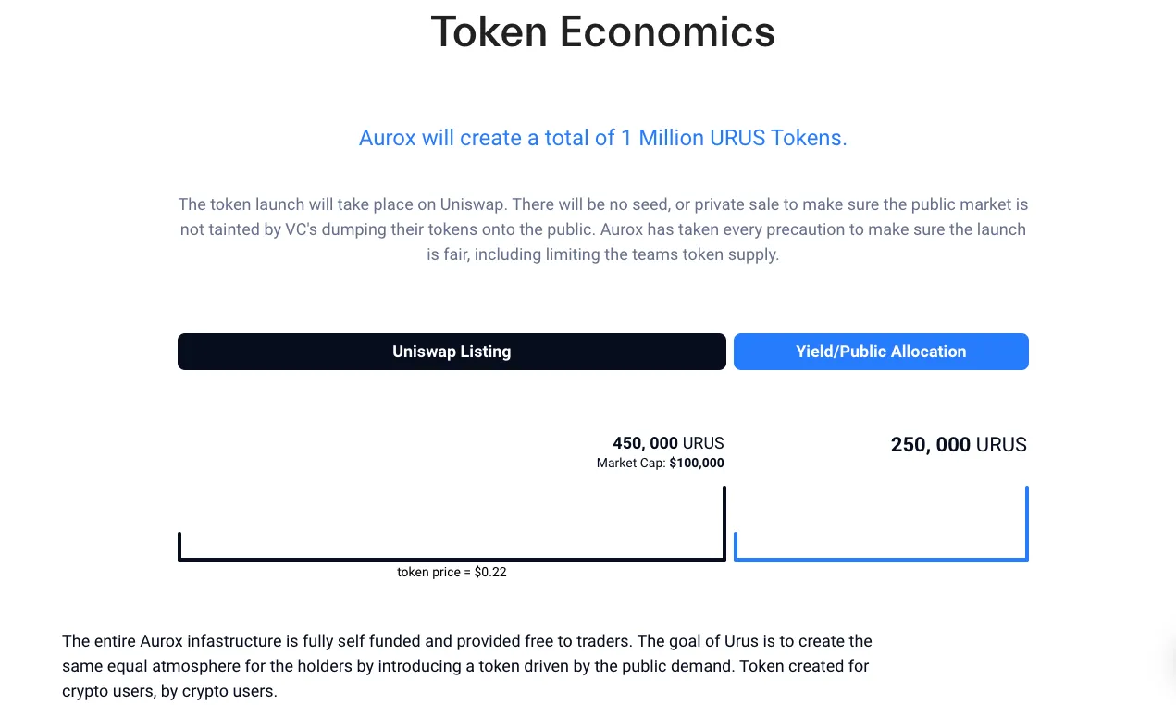Image resolution: width=1176 pixels, height=705 pixels.
Task: Click the line 'is fair, including limiting the teams token supply'
Action: pyautogui.click(x=603, y=254)
